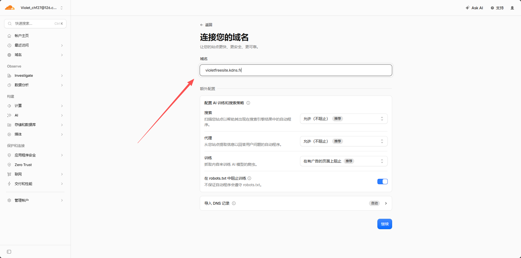Expand the 联网 chevron
This screenshot has width=521, height=258.
pos(62,174)
